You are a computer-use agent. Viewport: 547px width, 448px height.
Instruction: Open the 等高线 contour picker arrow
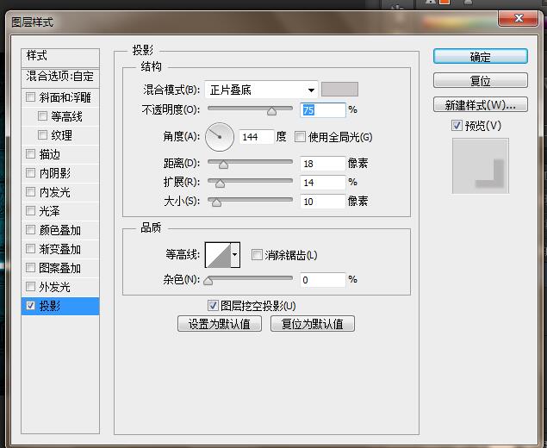[235, 255]
